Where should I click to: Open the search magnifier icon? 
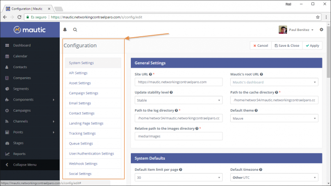(x=75, y=30)
